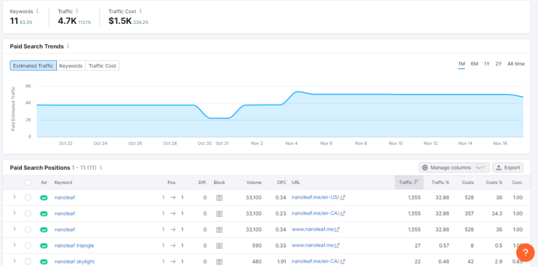The height and width of the screenshot is (267, 538).
Task: Switch chart to Estimated Traffic tab
Action: (x=33, y=66)
